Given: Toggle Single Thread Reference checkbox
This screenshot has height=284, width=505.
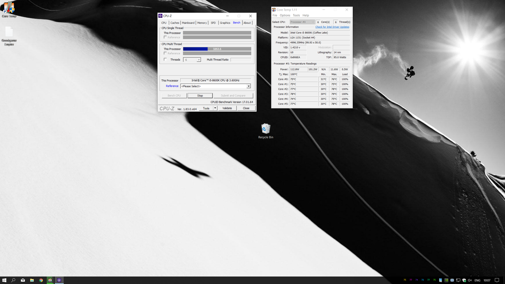Looking at the screenshot, I should point(165,37).
